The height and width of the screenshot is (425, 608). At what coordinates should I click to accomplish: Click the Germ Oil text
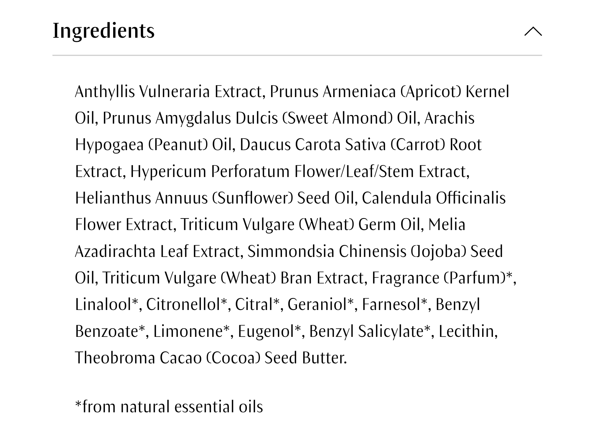389,225
